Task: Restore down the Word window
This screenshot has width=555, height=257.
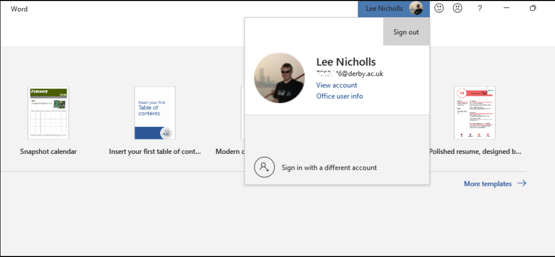Action: pos(532,8)
